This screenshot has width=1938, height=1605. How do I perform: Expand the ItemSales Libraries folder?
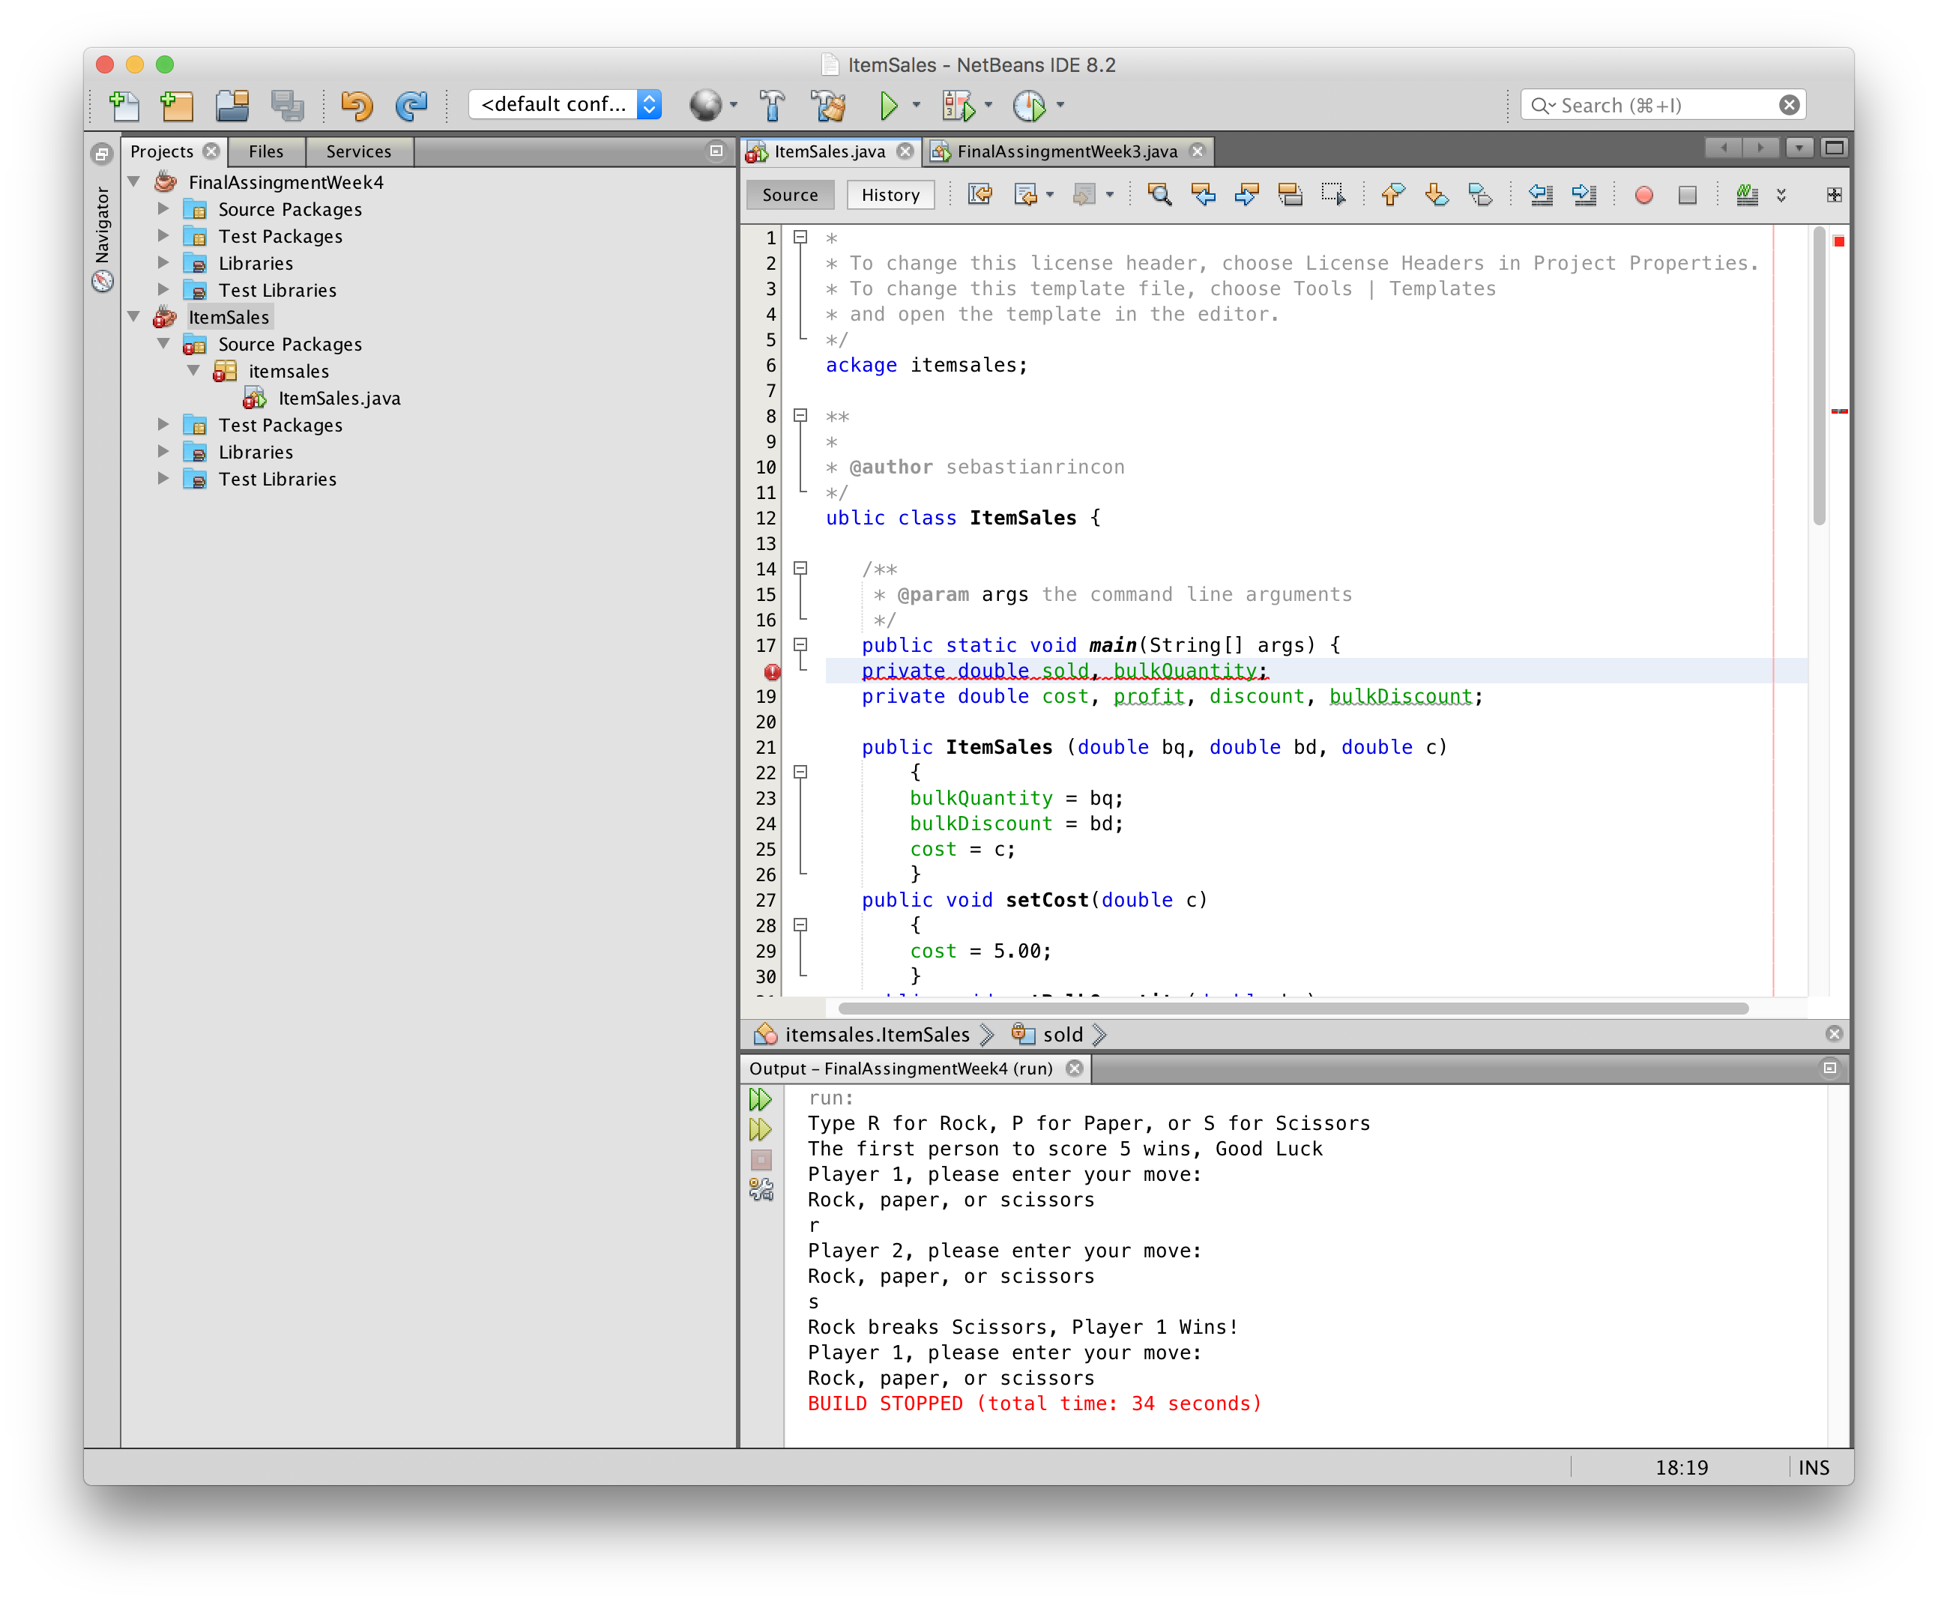click(x=163, y=451)
